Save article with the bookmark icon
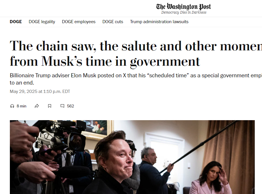The height and width of the screenshot is (194, 262). coord(50,106)
